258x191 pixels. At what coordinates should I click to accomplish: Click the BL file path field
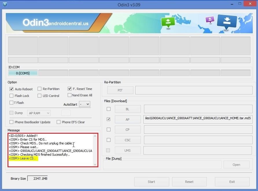(198, 109)
